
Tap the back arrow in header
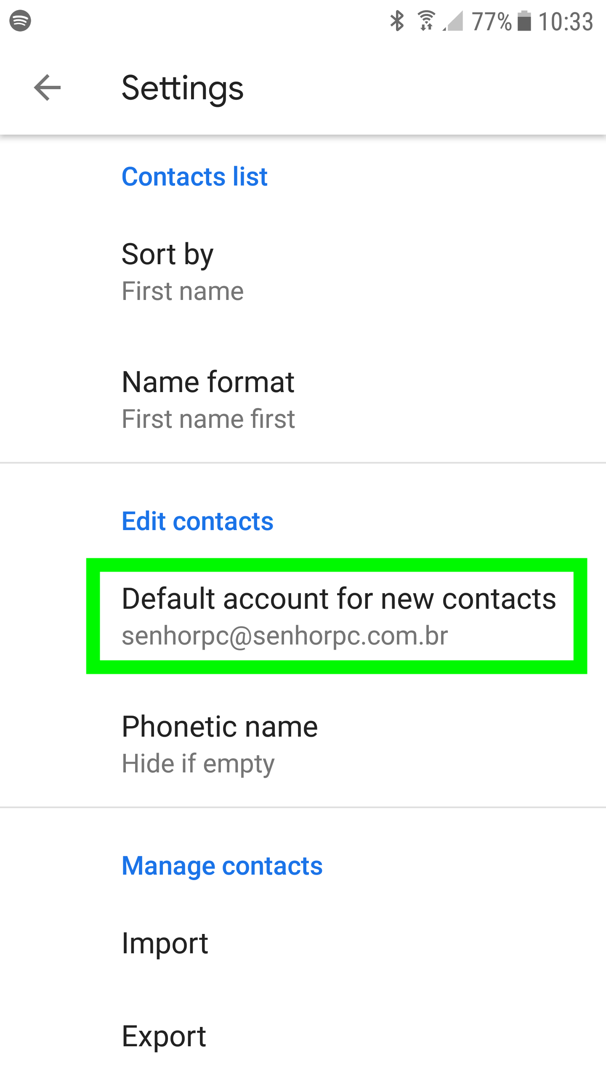tap(47, 88)
